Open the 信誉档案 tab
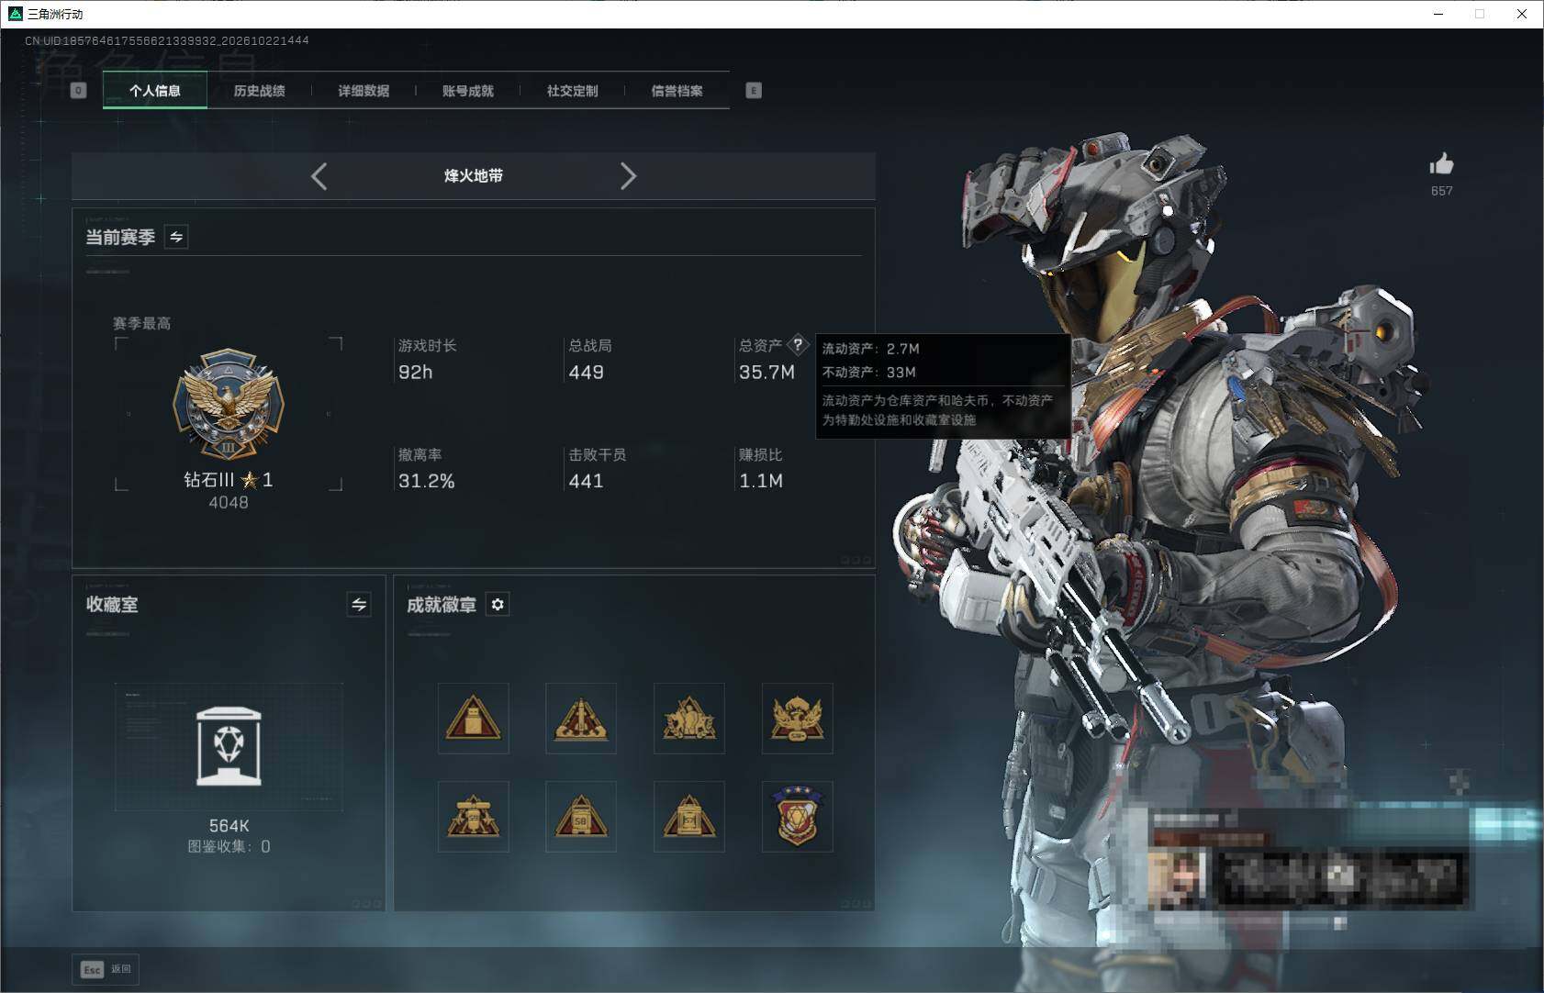This screenshot has height=993, width=1544. (x=677, y=90)
